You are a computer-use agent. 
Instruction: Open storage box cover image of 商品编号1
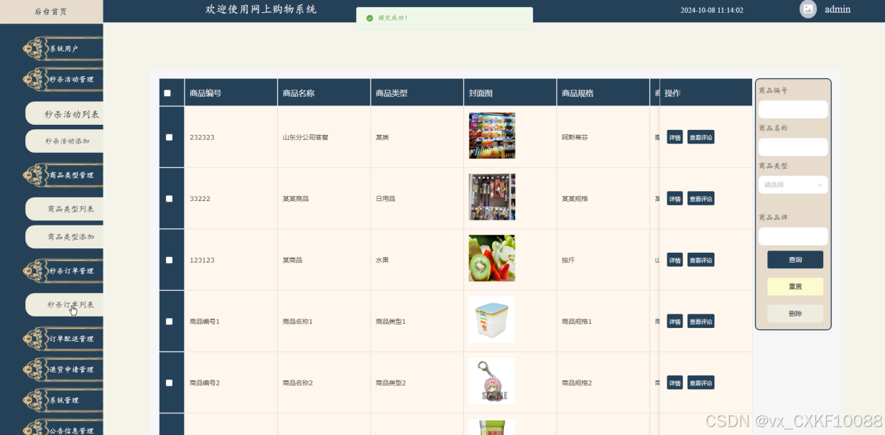pos(492,319)
